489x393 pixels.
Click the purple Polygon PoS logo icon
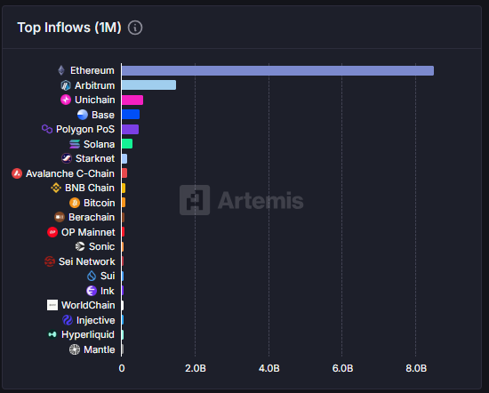(x=47, y=129)
